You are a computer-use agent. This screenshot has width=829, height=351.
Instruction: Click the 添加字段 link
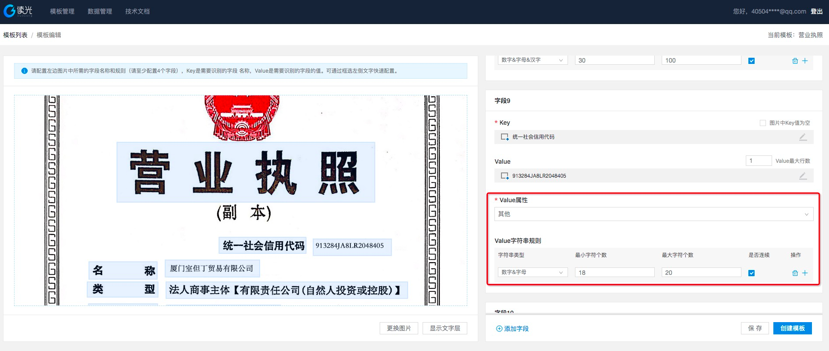coord(512,329)
